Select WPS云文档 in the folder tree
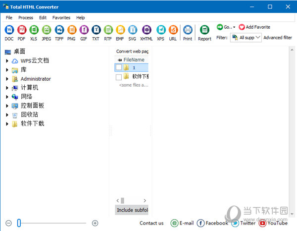 35,61
